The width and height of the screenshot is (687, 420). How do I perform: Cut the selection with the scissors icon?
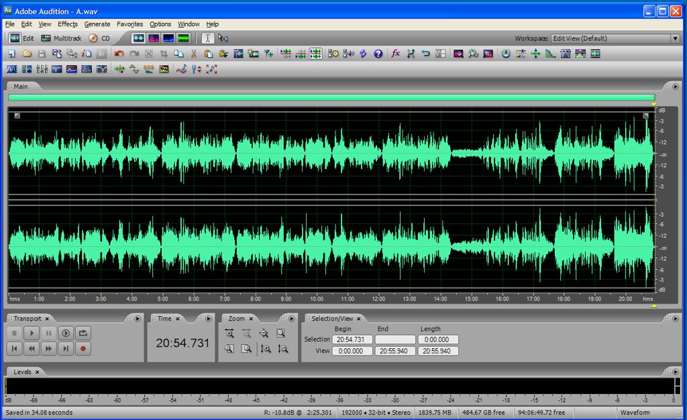click(x=193, y=54)
